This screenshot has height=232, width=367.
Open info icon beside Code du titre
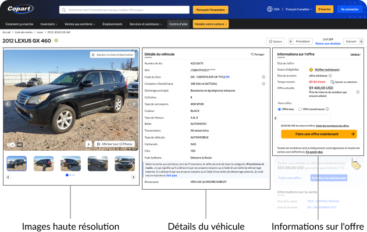(x=263, y=77)
